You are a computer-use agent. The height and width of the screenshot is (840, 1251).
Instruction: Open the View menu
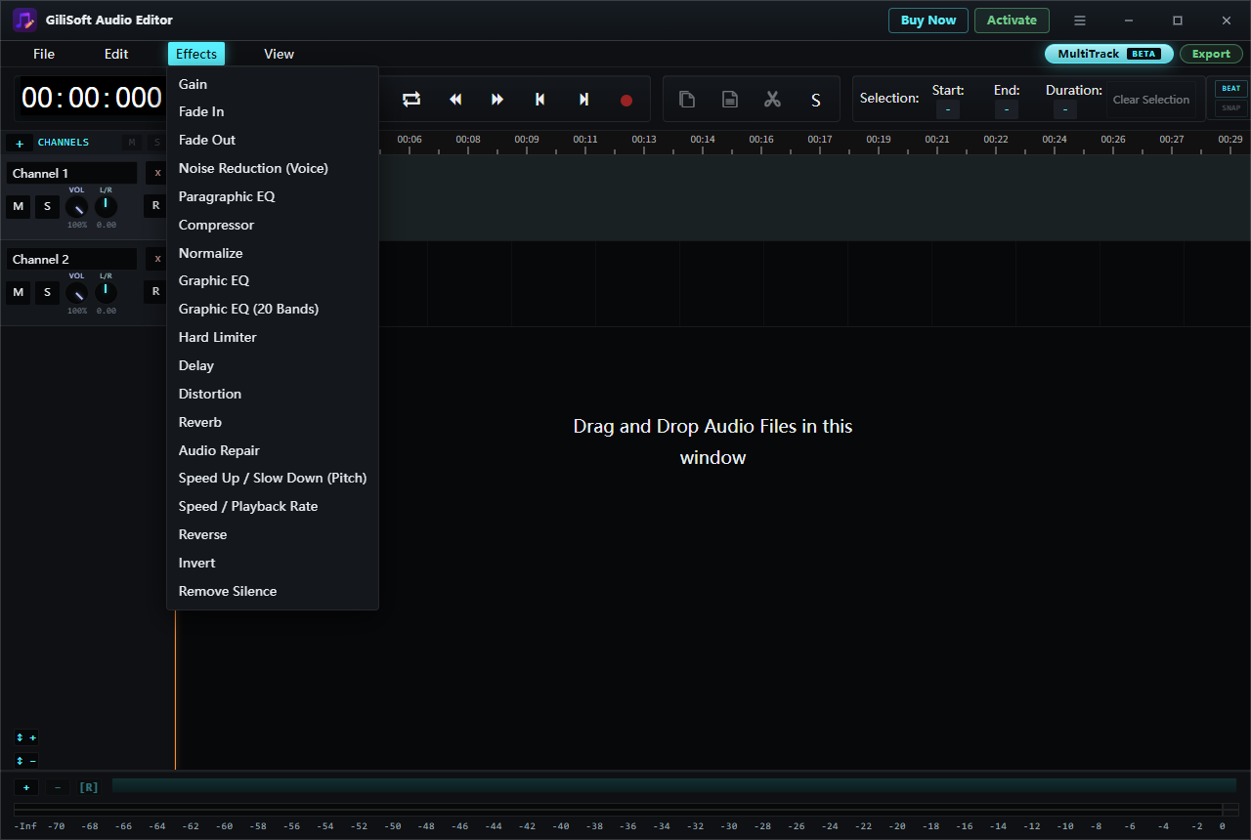279,54
